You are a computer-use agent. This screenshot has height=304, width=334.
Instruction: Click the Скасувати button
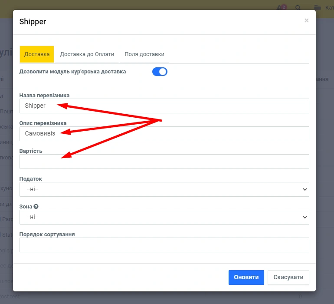(288, 278)
